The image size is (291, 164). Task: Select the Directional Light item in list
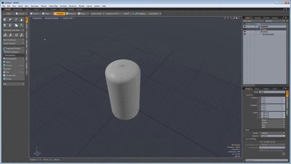tap(268, 35)
